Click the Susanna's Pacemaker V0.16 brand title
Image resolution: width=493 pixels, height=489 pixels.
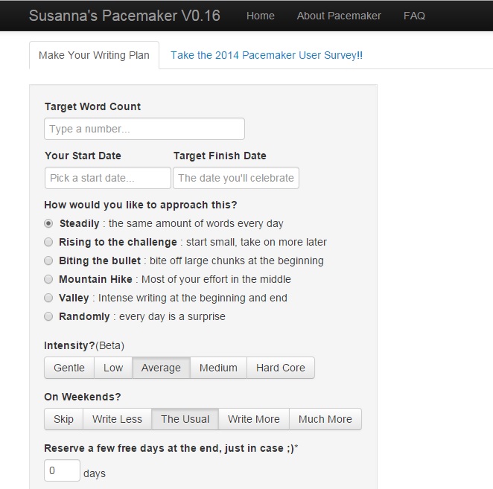[124, 16]
